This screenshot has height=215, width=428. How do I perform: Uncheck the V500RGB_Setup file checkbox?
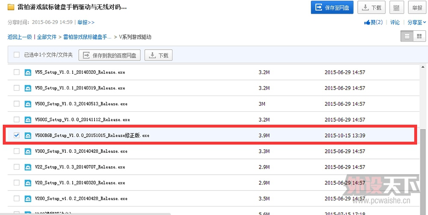tap(17, 135)
